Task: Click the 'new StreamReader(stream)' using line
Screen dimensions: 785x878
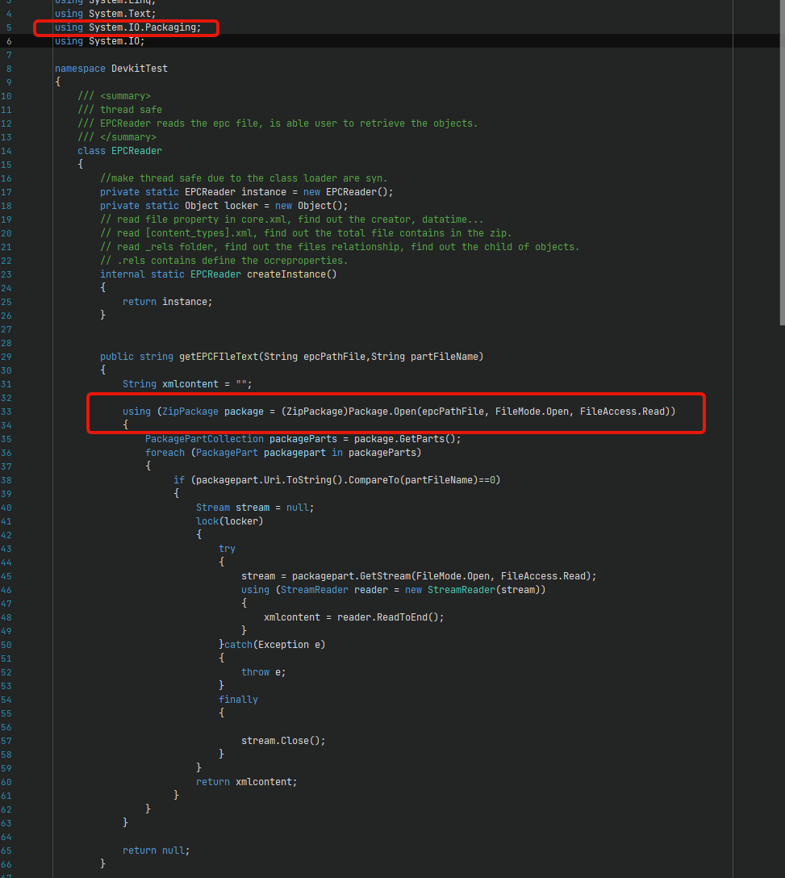Action: (394, 590)
